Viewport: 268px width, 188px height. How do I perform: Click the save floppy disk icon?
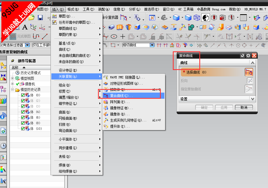40,17
